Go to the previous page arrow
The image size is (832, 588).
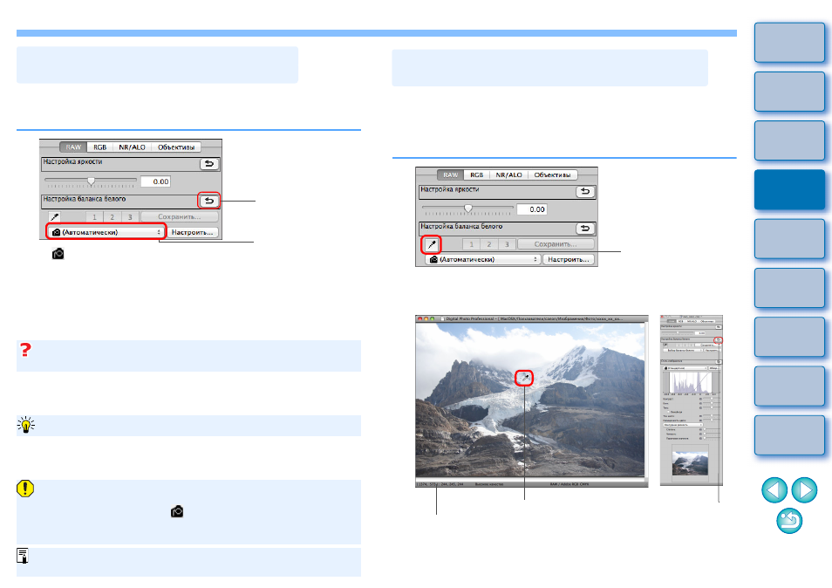(774, 489)
